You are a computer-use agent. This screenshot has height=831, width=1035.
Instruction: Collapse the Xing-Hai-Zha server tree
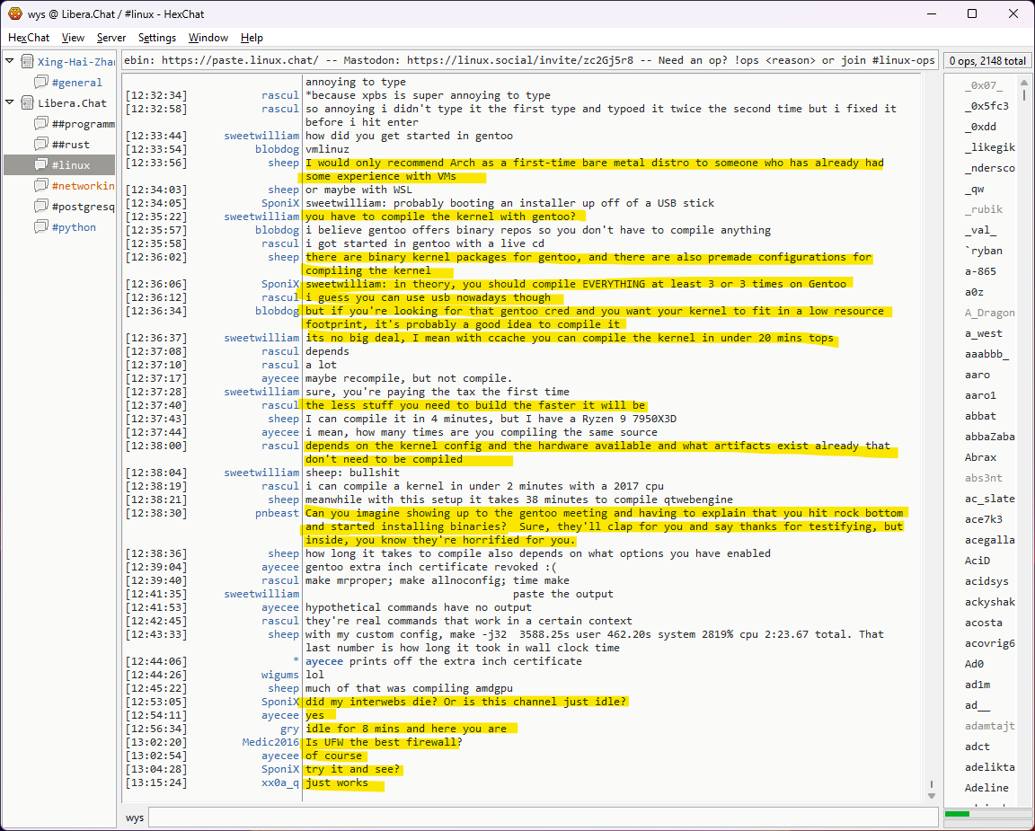coord(10,61)
